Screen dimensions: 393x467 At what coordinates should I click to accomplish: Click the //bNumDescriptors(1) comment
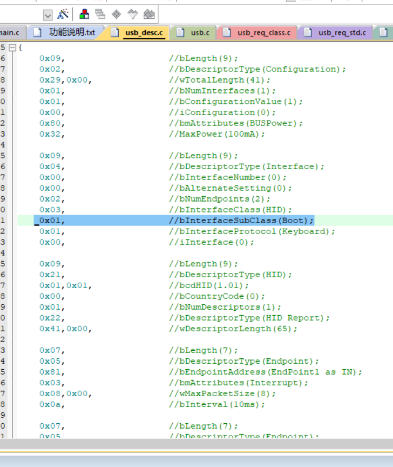click(225, 307)
